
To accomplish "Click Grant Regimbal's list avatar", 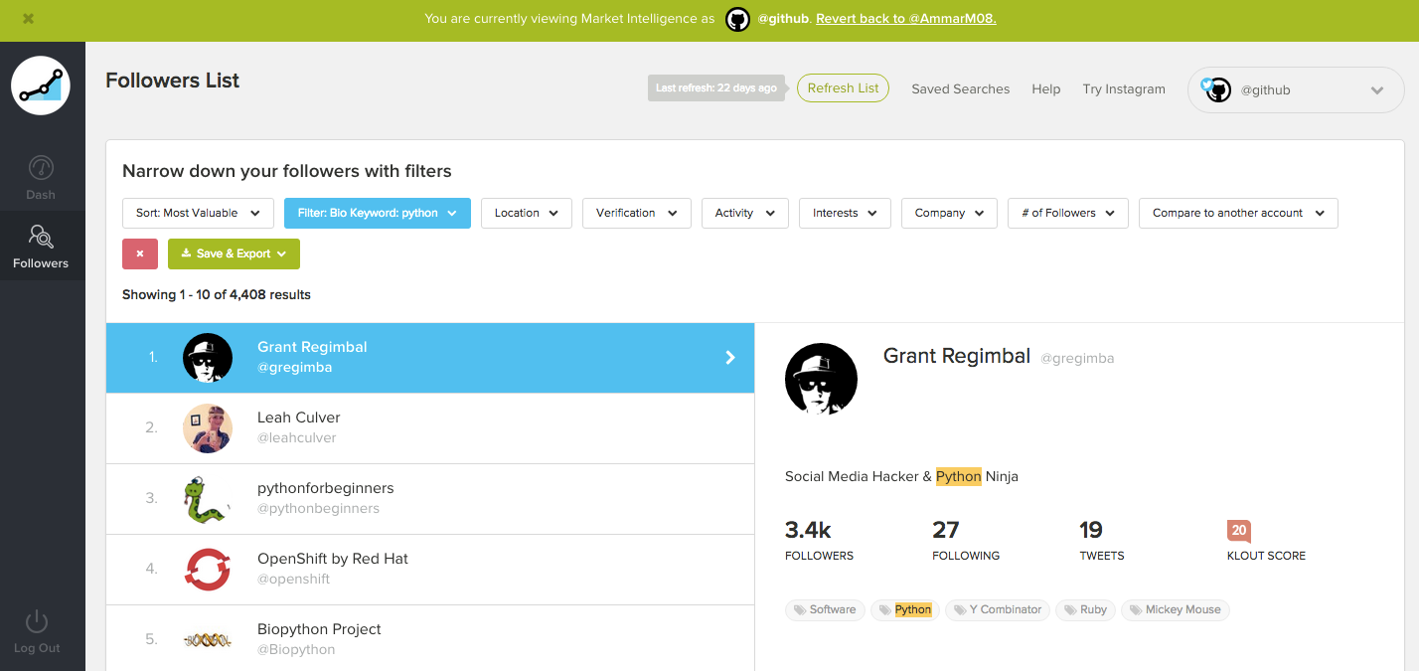I will tap(208, 357).
